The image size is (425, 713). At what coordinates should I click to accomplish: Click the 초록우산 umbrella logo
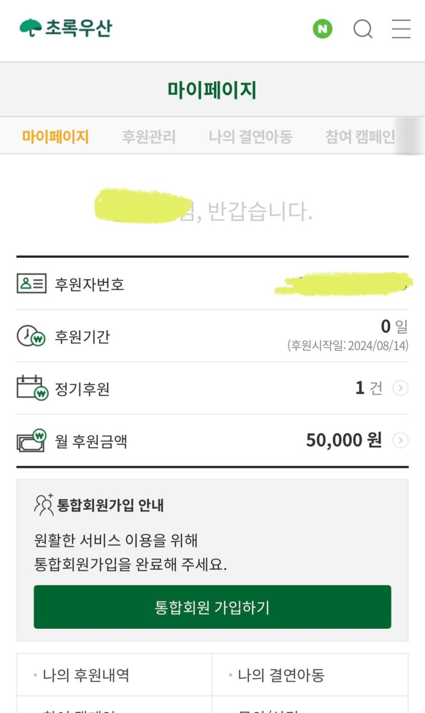[66, 28]
